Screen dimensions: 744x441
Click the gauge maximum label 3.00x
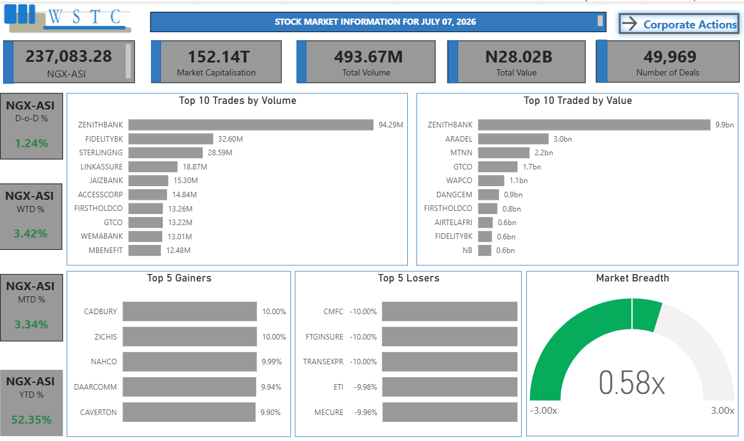(722, 411)
